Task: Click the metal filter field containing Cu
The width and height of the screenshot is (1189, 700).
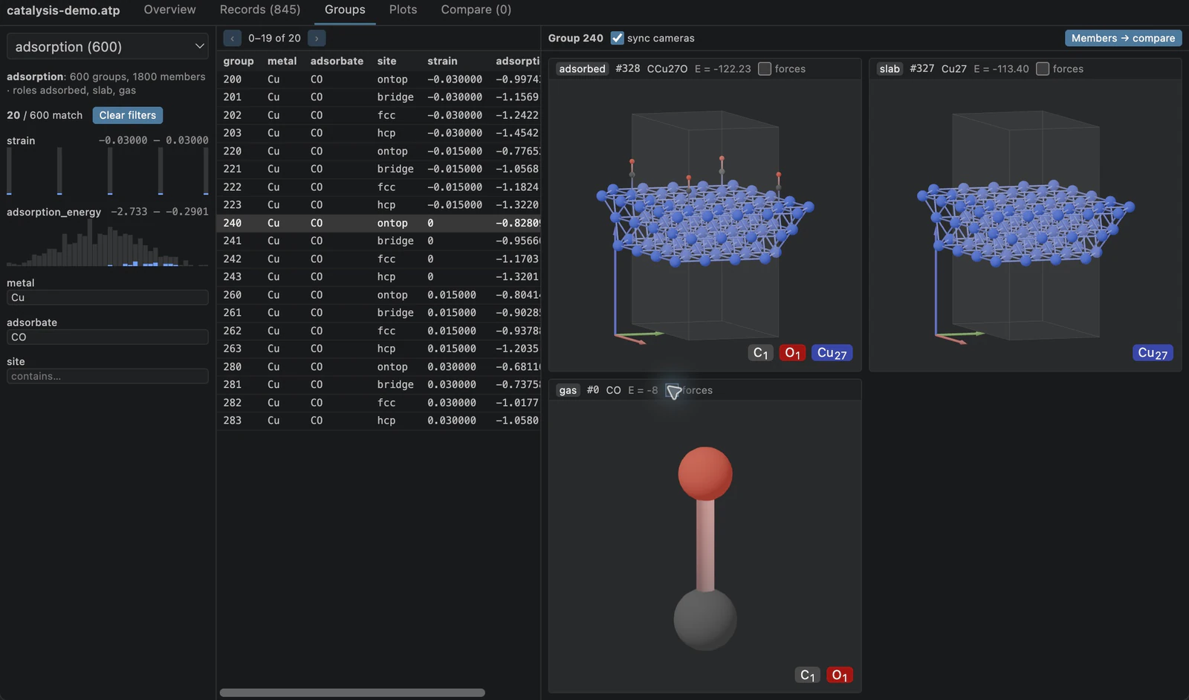Action: click(108, 297)
